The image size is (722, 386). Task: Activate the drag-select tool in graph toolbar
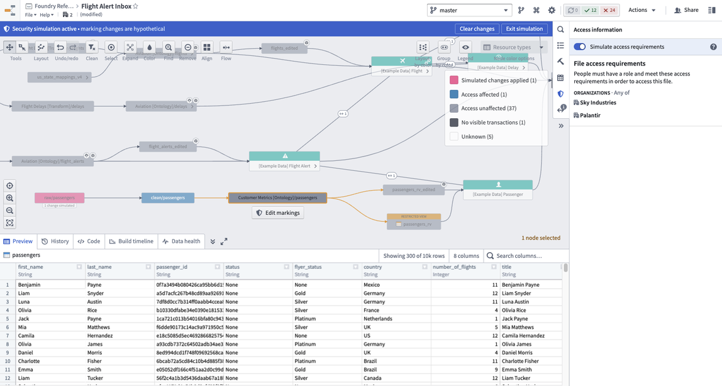21,47
